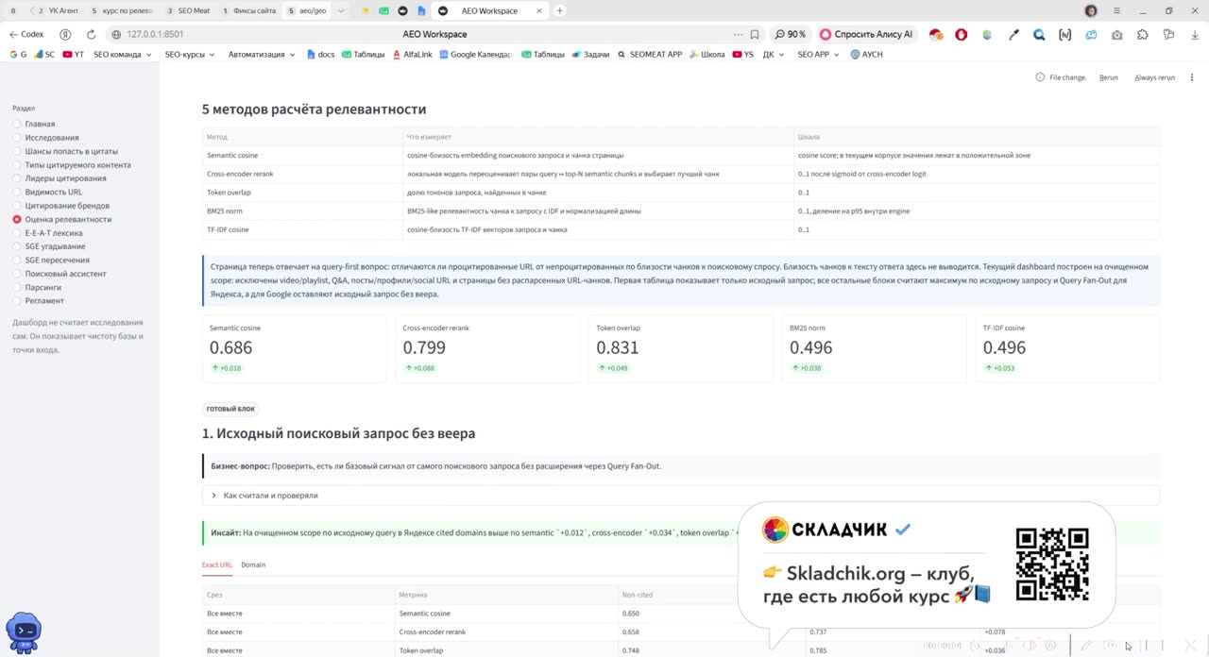Switch to the Exact URL tab

point(216,564)
